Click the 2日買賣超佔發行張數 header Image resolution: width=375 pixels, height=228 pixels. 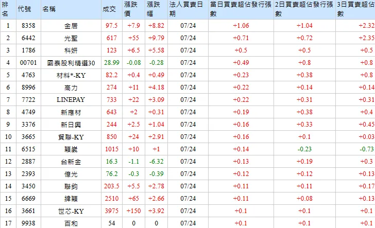pos(304,9)
